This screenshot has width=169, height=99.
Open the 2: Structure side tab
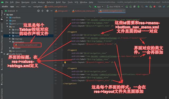coord(2,64)
